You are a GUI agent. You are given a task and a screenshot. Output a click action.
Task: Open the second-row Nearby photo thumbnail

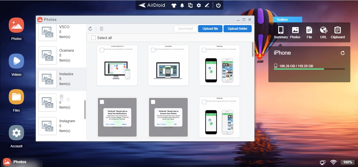tap(219, 117)
